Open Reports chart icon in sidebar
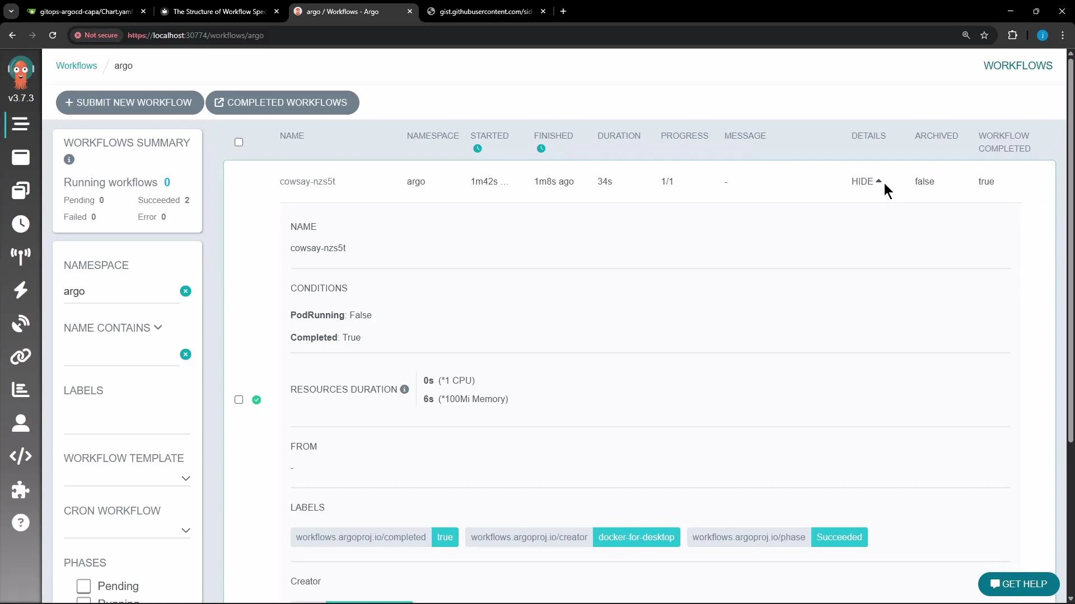 tap(21, 390)
